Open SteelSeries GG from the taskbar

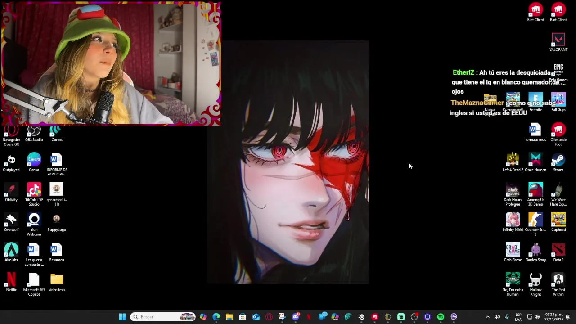[x=361, y=317]
